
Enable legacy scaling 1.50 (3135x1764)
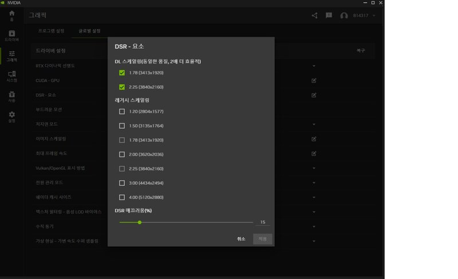[x=122, y=126]
